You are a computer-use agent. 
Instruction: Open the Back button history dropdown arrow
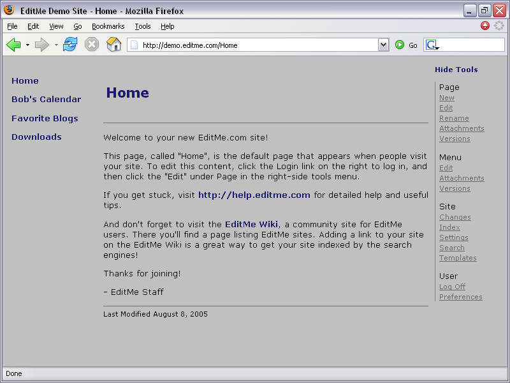[x=27, y=45]
